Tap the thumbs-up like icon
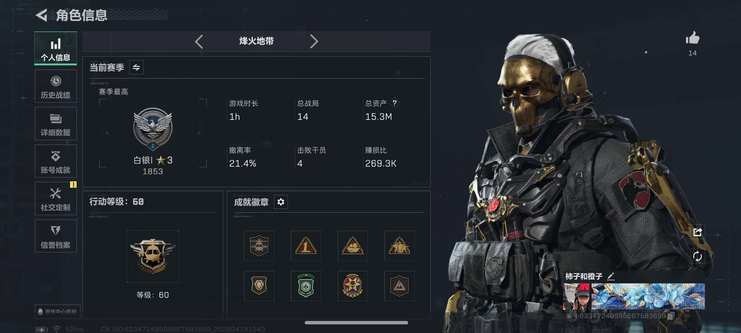 click(693, 38)
